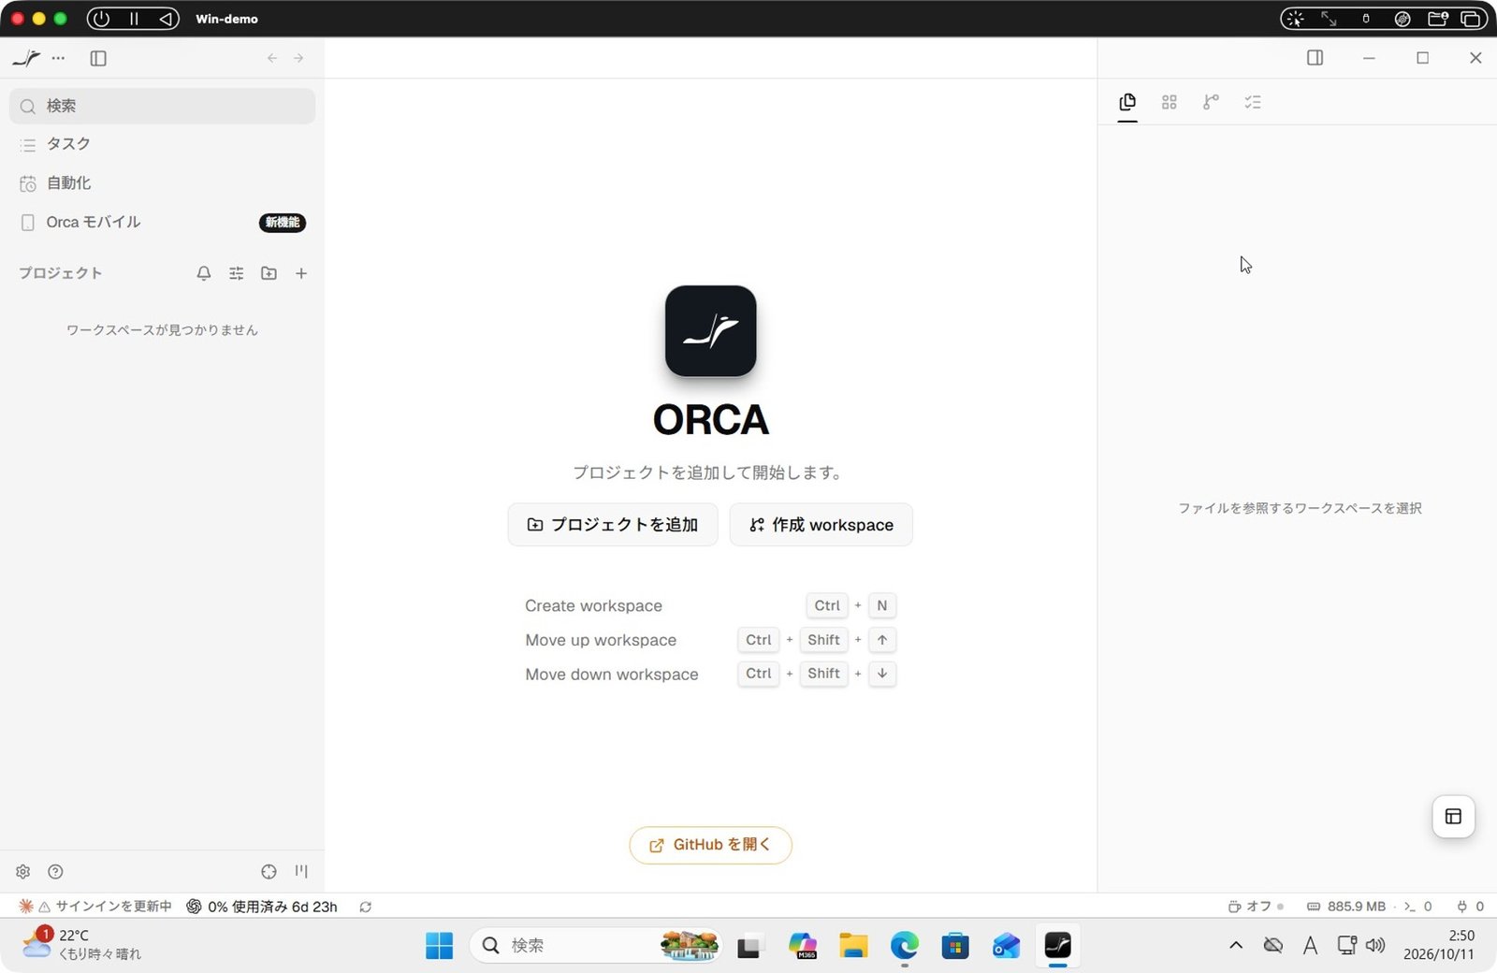Open the three-dots menu beside Orca logo
This screenshot has width=1497, height=973.
pos(58,58)
